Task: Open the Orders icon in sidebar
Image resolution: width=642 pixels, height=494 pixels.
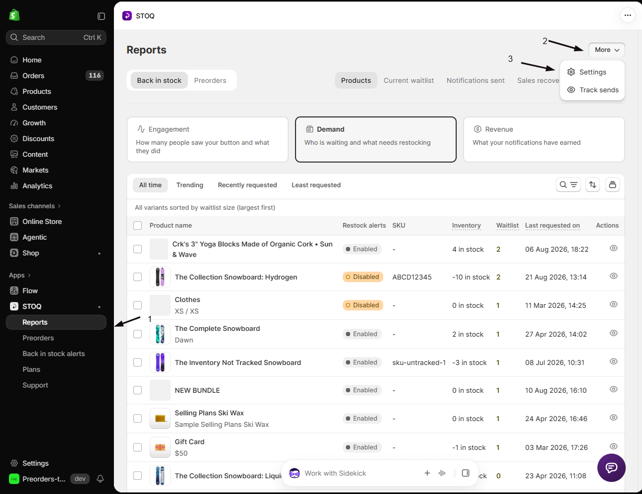Action: coord(14,76)
